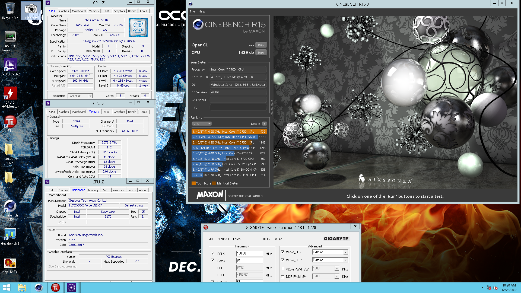Select ranking row Intel Core i5-3317U
The width and height of the screenshot is (521, 293).
click(x=229, y=175)
